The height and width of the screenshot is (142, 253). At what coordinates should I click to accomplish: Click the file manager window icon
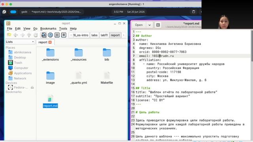(8, 23)
